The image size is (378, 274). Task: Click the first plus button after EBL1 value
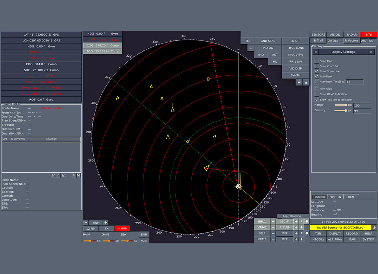pos(296,221)
